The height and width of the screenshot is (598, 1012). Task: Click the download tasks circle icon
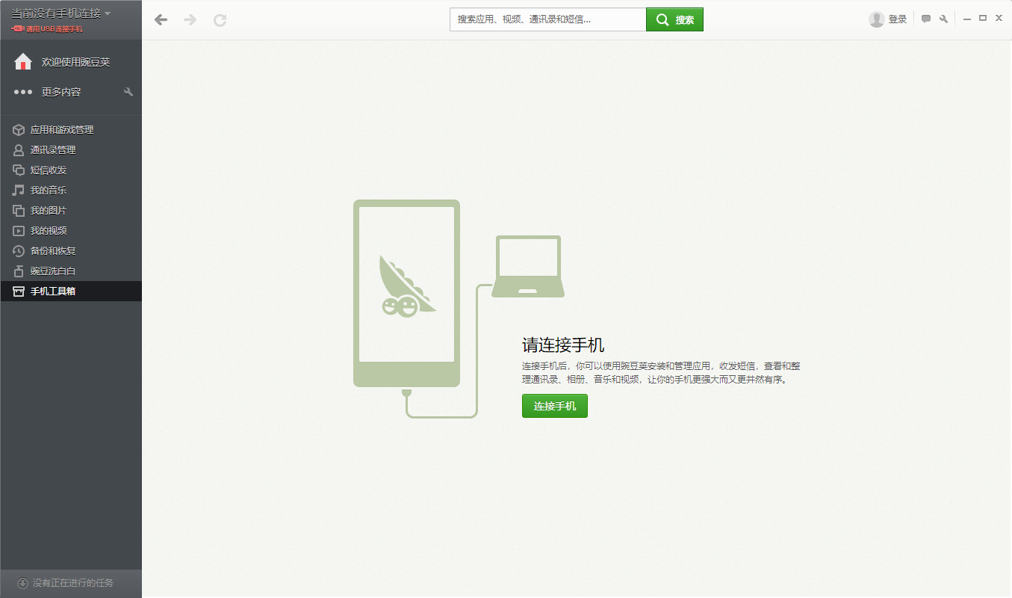pyautogui.click(x=22, y=583)
